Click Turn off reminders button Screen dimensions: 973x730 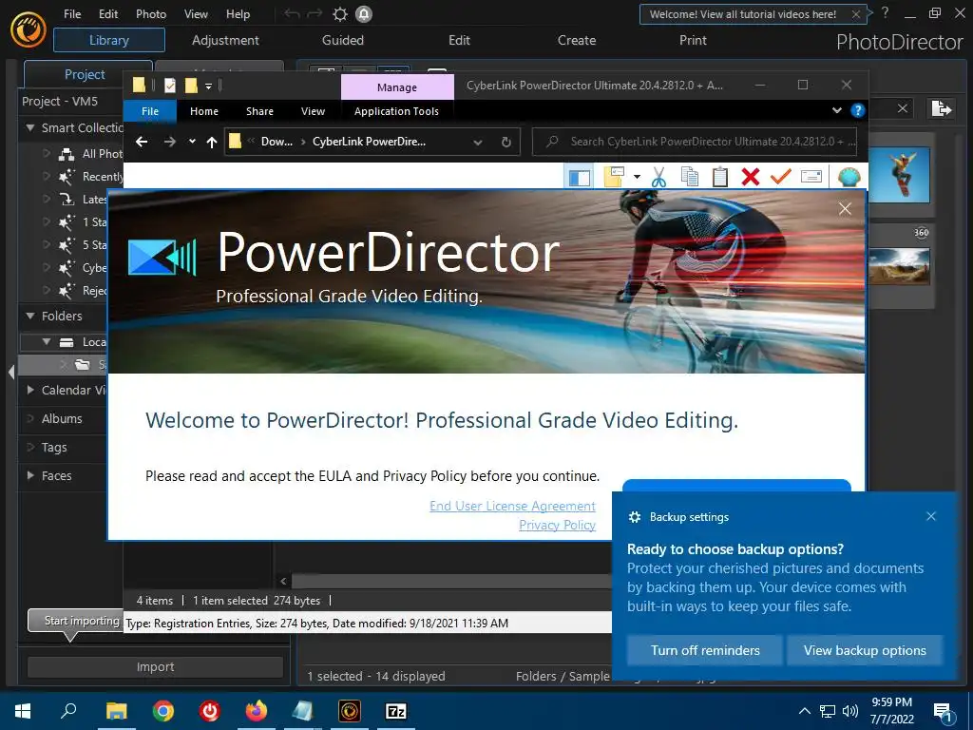[705, 650]
